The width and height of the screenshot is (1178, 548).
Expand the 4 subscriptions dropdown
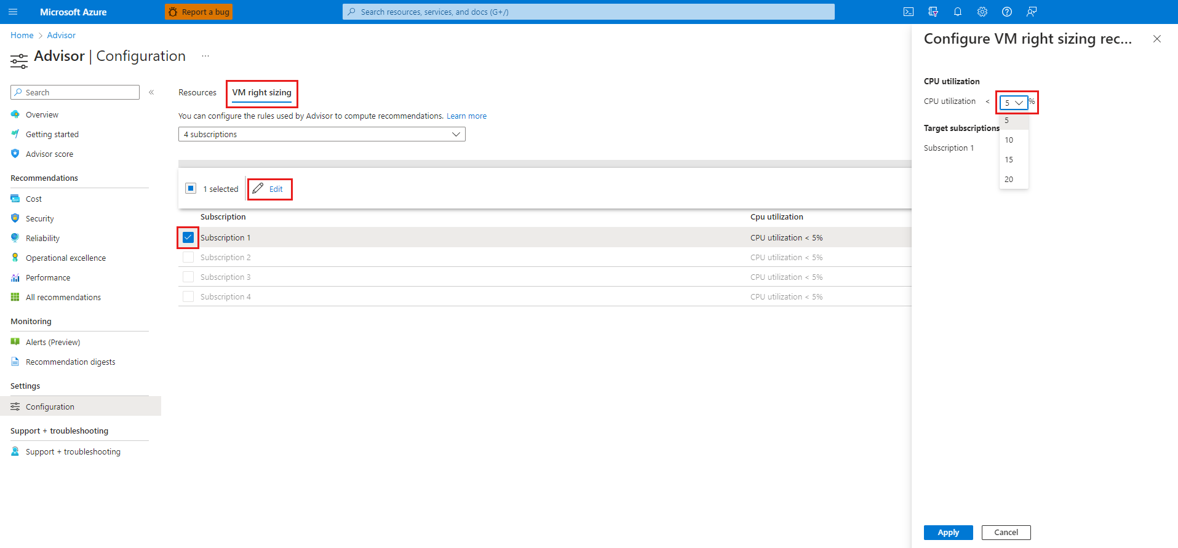(322, 134)
